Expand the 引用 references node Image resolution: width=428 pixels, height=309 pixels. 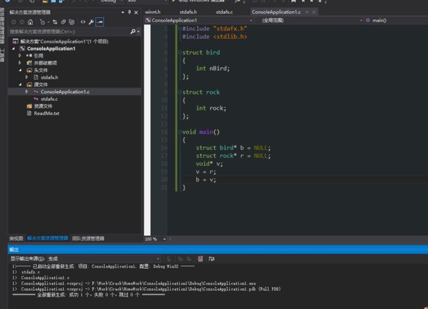20,56
